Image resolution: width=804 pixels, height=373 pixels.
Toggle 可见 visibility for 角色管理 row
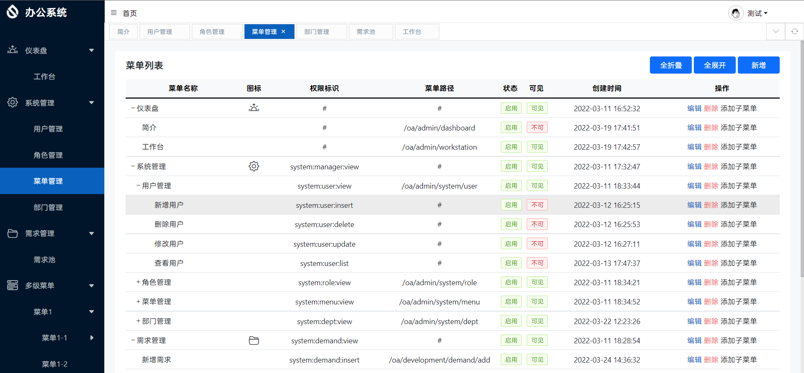pos(537,282)
